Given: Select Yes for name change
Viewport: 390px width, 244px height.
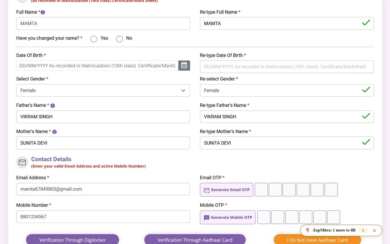Looking at the screenshot, I should pos(94,39).
